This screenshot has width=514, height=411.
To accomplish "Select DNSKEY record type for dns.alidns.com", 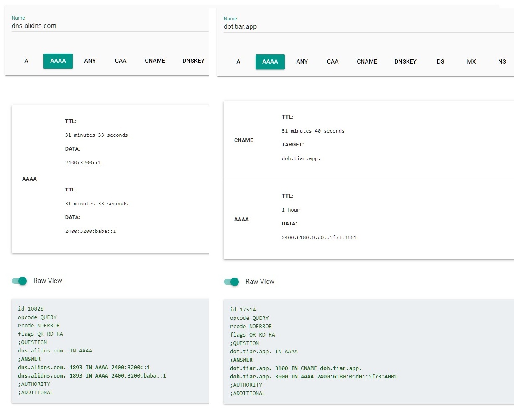I will (193, 61).
